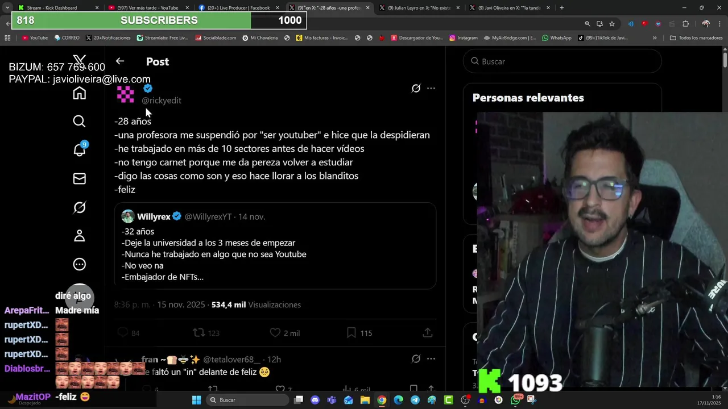Screen dimensions: 728x409
Task: Open the Messages envelope in sidebar
Action: tap(79, 179)
